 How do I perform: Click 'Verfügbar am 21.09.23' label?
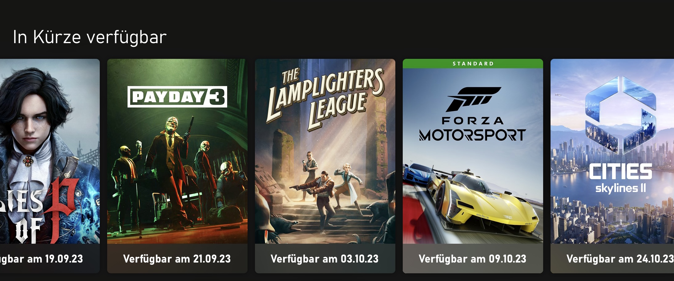(x=177, y=259)
